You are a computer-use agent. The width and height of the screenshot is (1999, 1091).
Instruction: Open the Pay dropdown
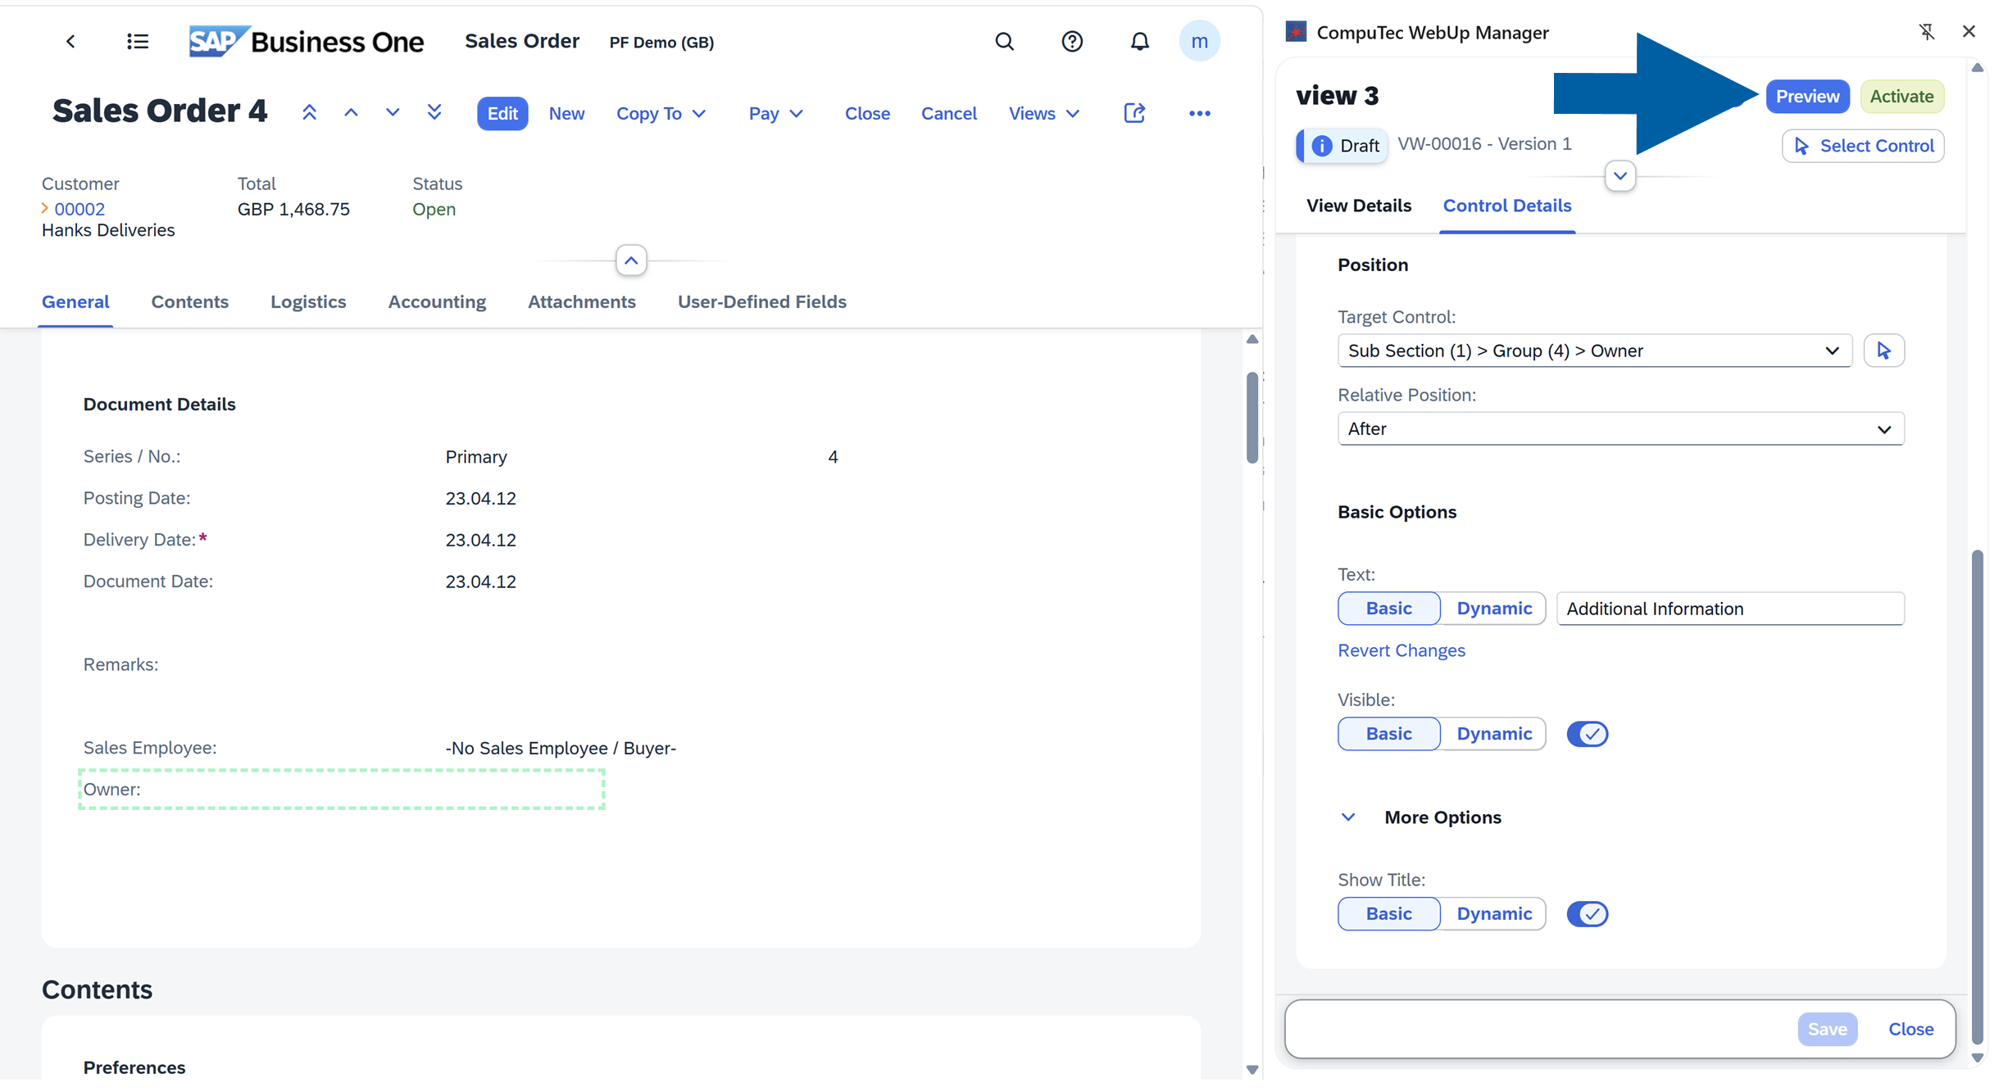[775, 114]
